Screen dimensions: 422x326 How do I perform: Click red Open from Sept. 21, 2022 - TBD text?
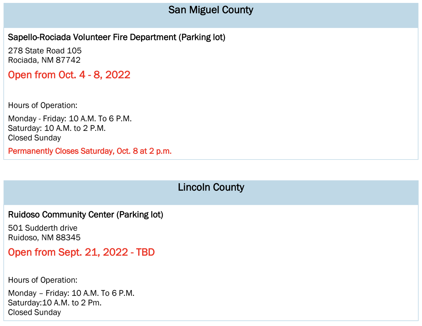(81, 252)
